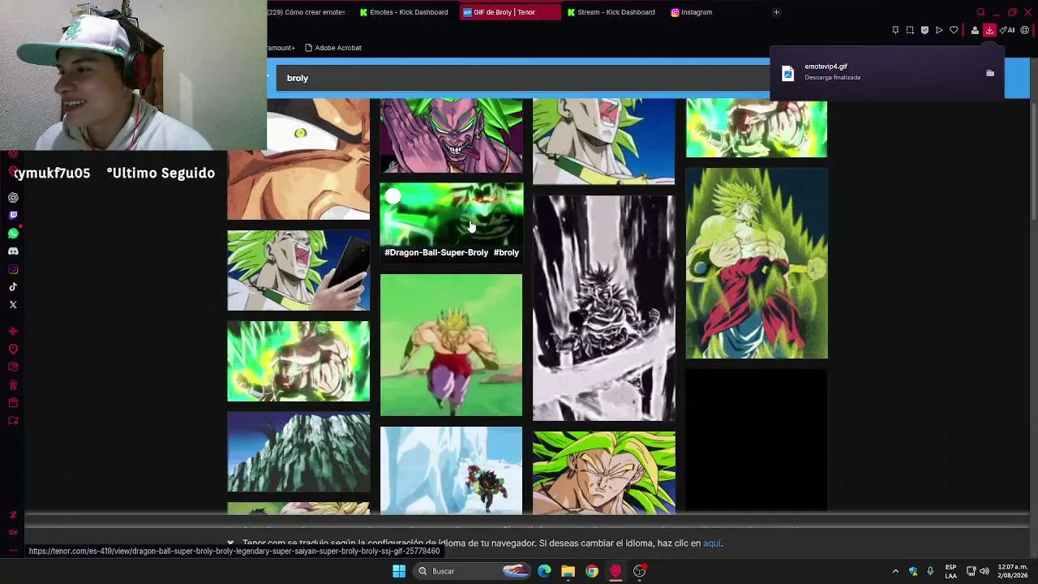Viewport: 1038px width, 584px height.
Task: Open the Windows Start menu
Action: (399, 571)
